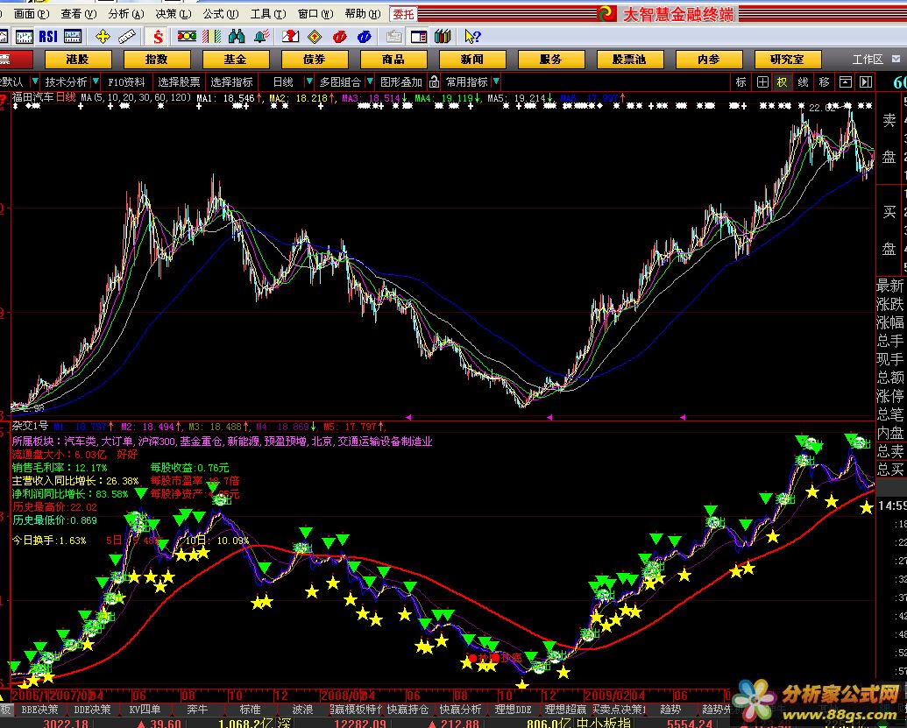Select the RSI indicator toolbar icon

(x=48, y=37)
